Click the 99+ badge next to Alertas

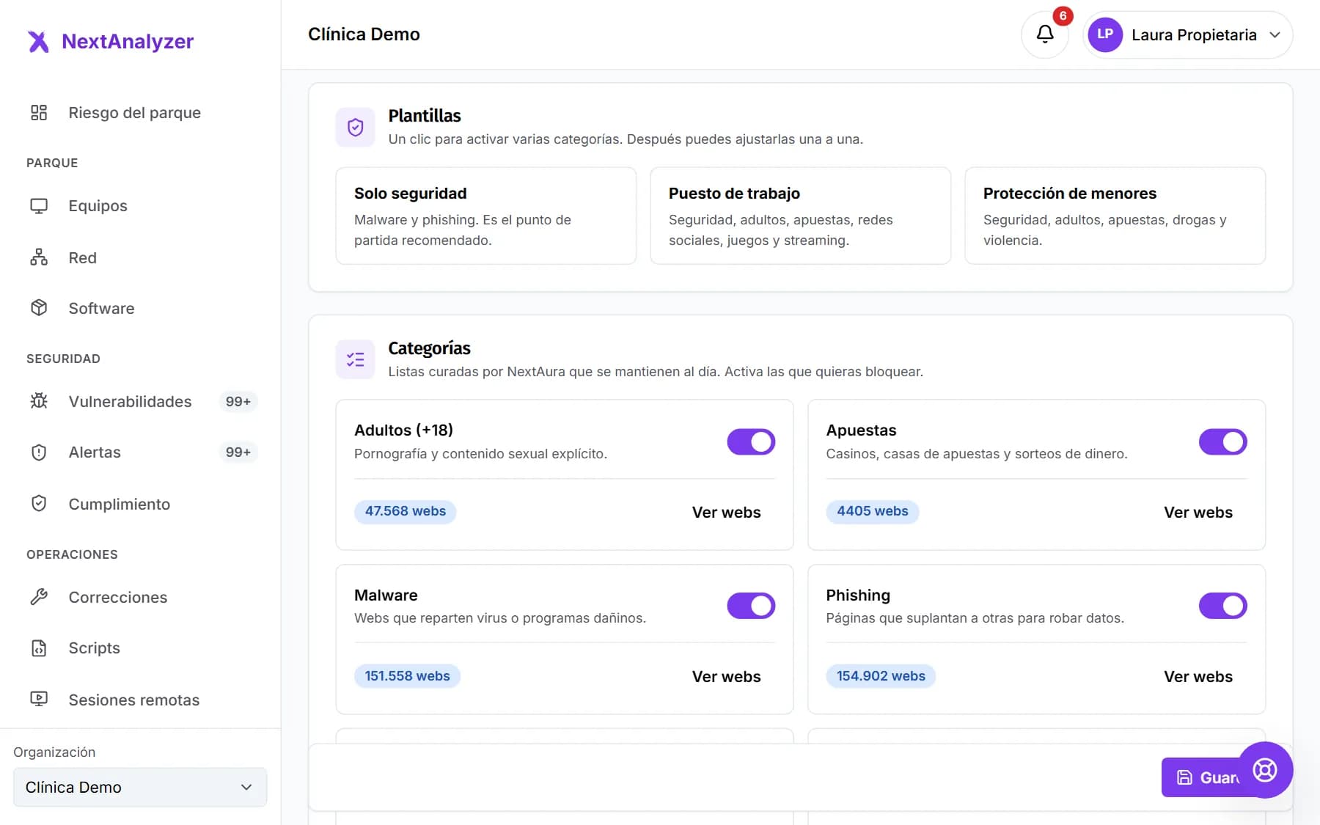(238, 452)
